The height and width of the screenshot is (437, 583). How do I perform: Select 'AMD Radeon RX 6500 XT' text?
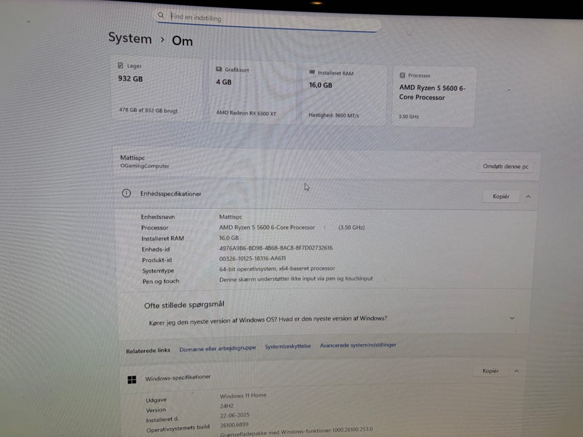pos(246,113)
